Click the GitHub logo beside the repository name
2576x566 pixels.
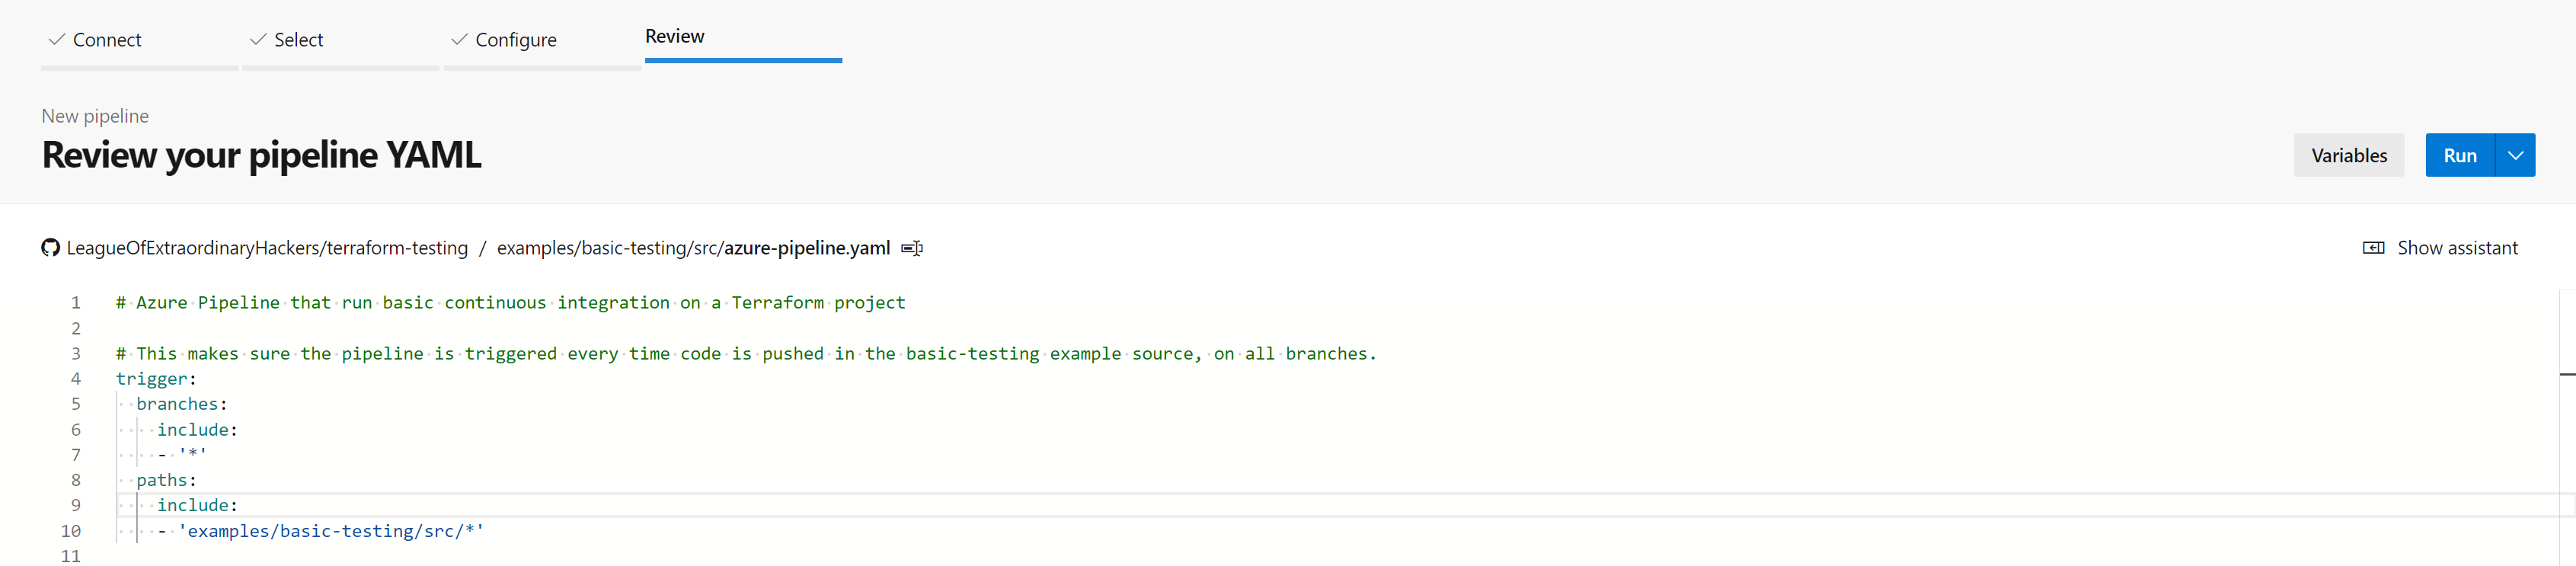[x=50, y=248]
